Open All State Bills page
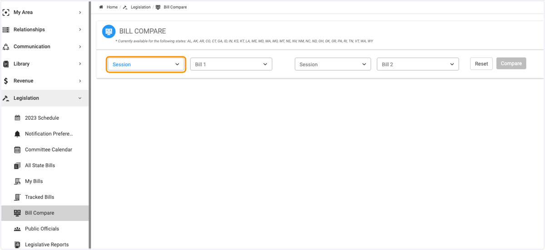Image resolution: width=545 pixels, height=250 pixels. pyautogui.click(x=45, y=166)
